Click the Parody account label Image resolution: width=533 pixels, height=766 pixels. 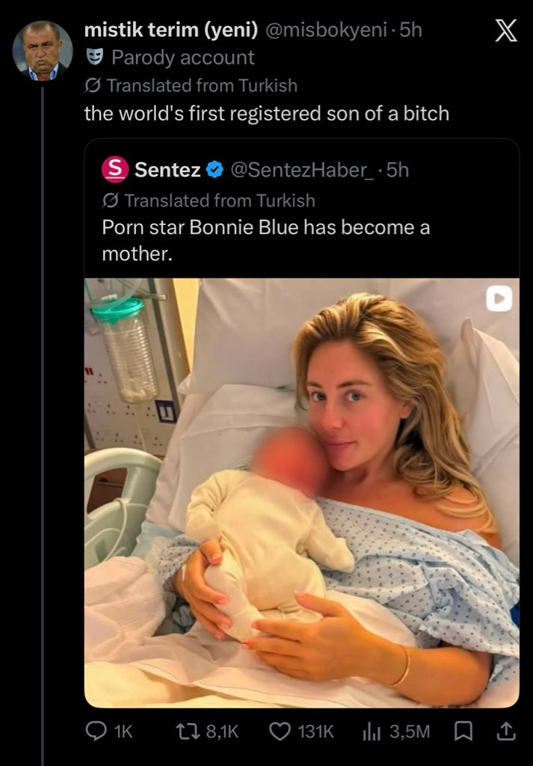click(x=182, y=58)
